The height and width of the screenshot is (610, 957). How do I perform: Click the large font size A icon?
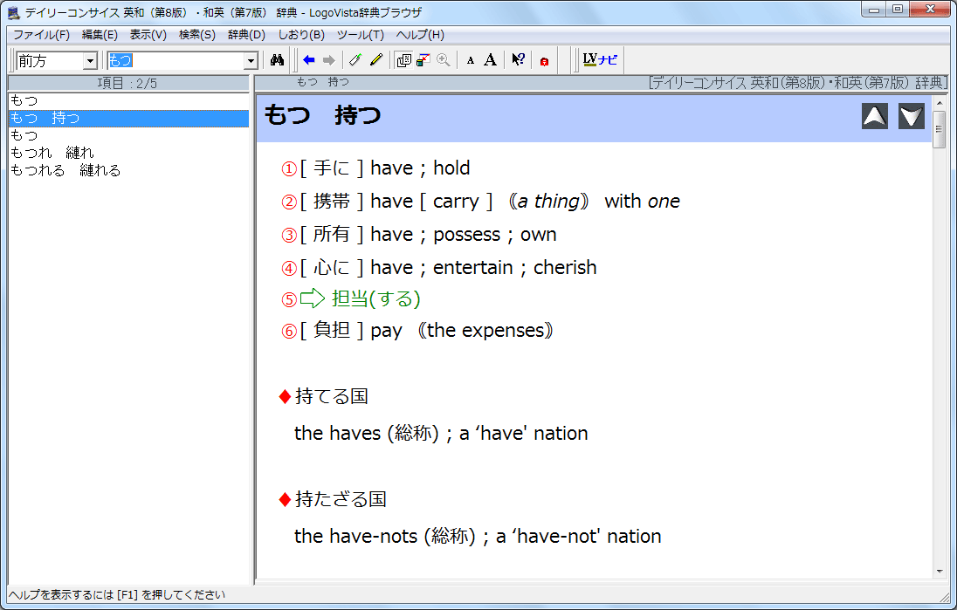[491, 60]
